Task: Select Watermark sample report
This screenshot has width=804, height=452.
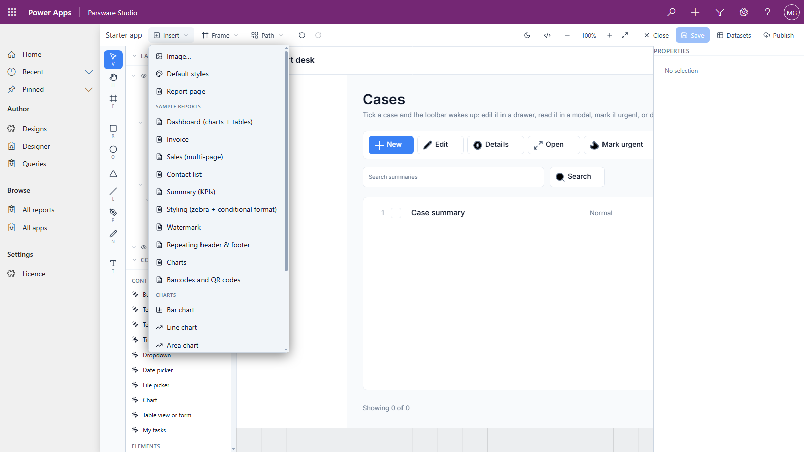Action: point(217,227)
